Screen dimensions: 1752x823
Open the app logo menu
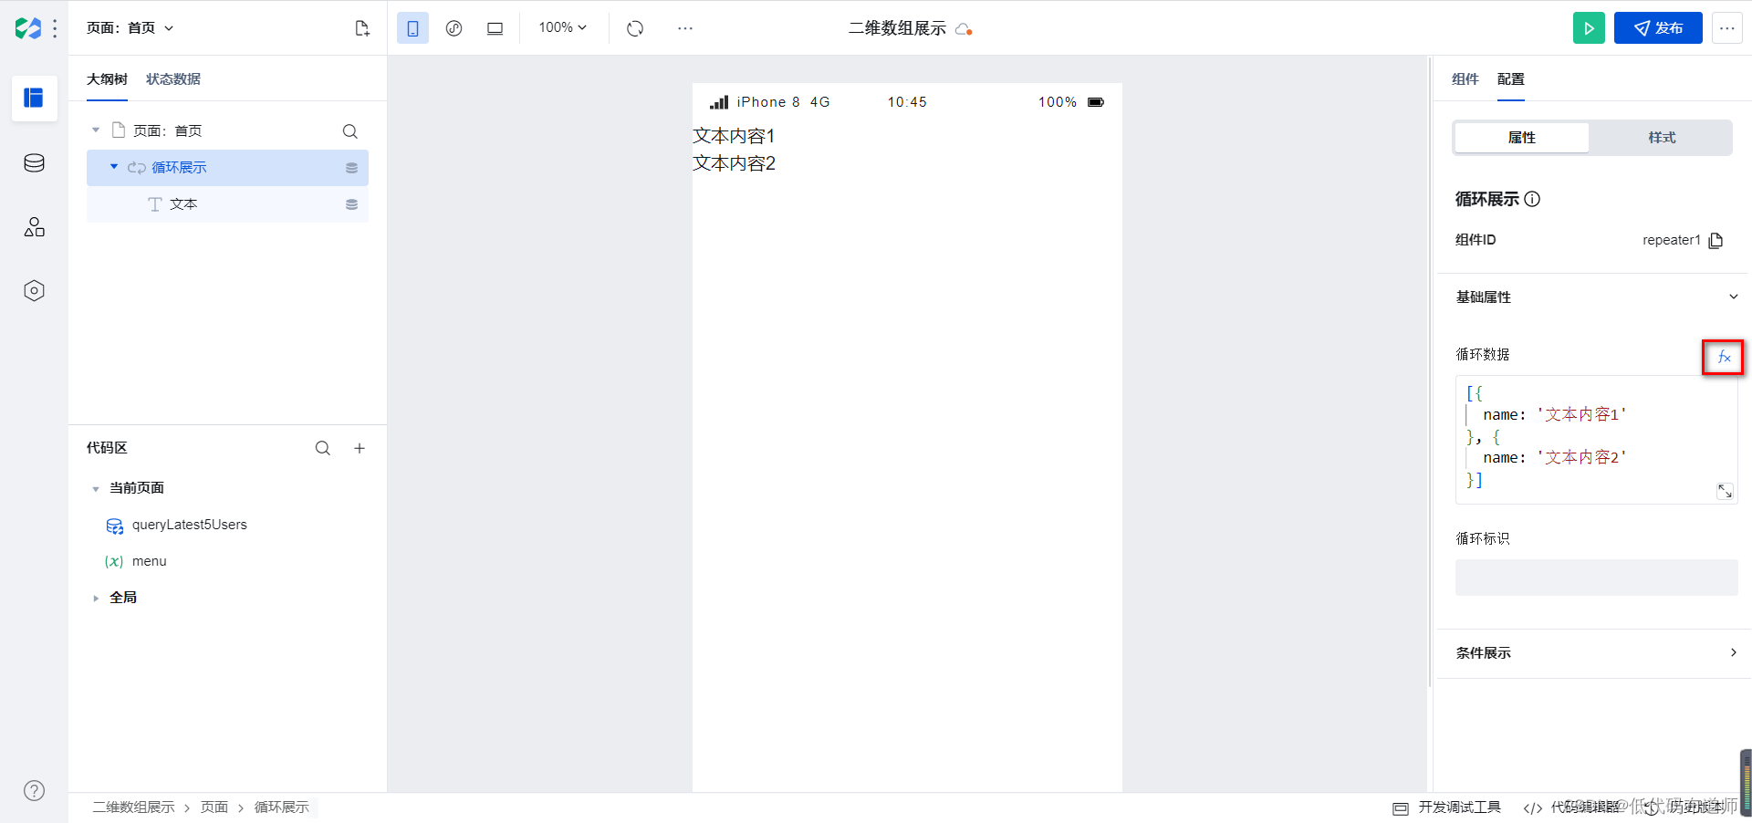pyautogui.click(x=28, y=28)
